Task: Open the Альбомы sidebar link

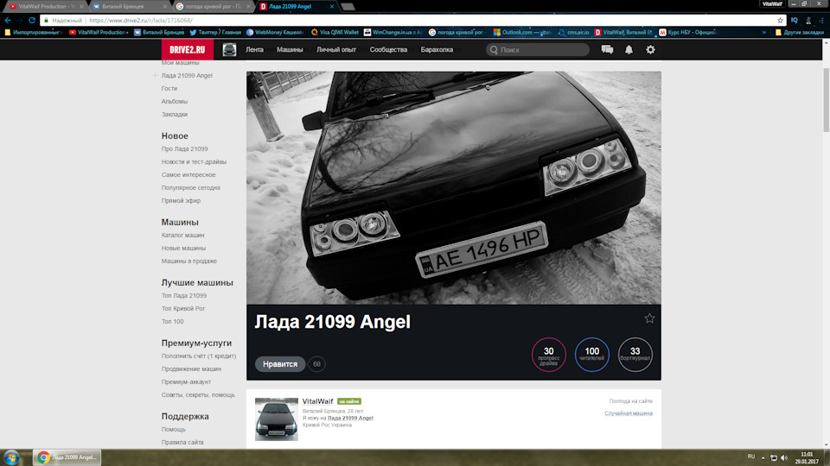Action: click(x=174, y=102)
